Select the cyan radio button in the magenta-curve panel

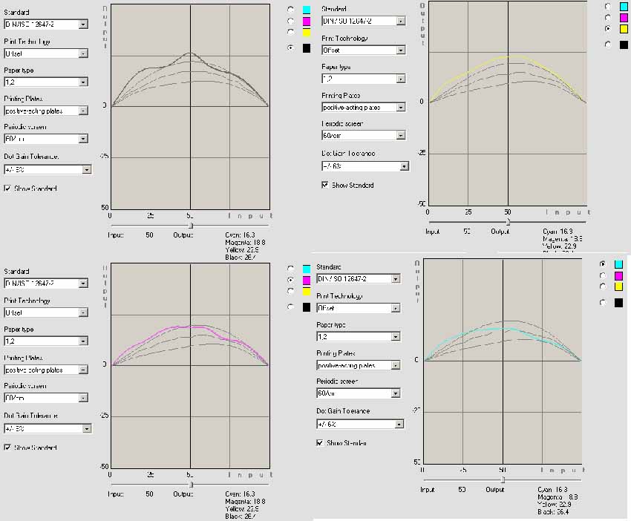pyautogui.click(x=290, y=268)
